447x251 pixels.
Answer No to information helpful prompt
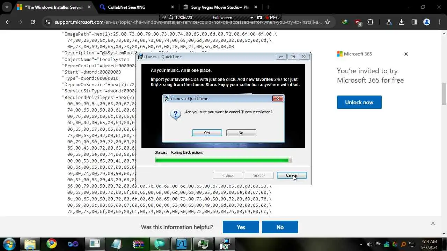point(280,227)
